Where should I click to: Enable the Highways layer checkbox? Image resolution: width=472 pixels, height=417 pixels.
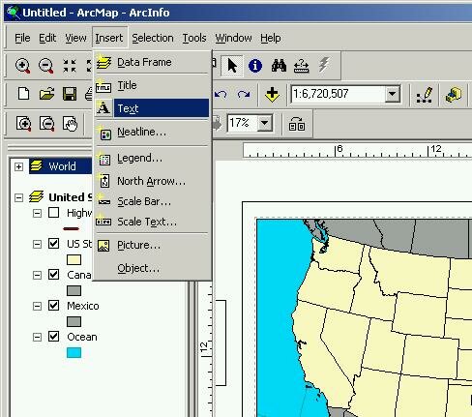point(53,213)
